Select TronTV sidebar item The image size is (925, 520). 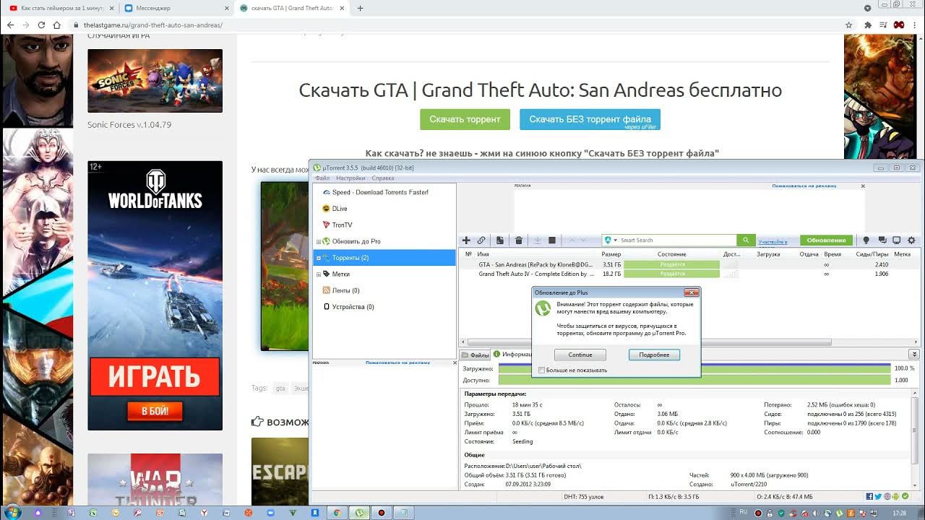337,225
